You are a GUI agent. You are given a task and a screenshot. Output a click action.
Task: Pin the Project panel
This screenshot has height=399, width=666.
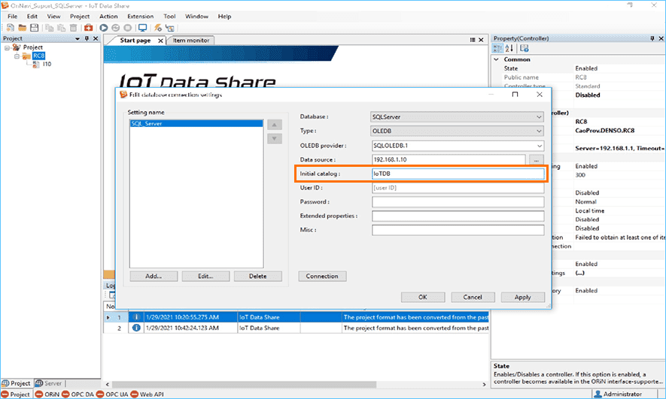pyautogui.click(x=87, y=38)
